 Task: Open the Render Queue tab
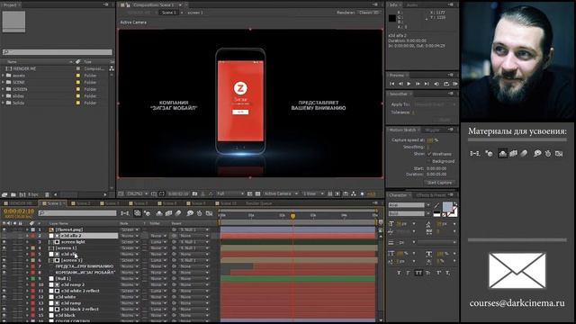259,203
